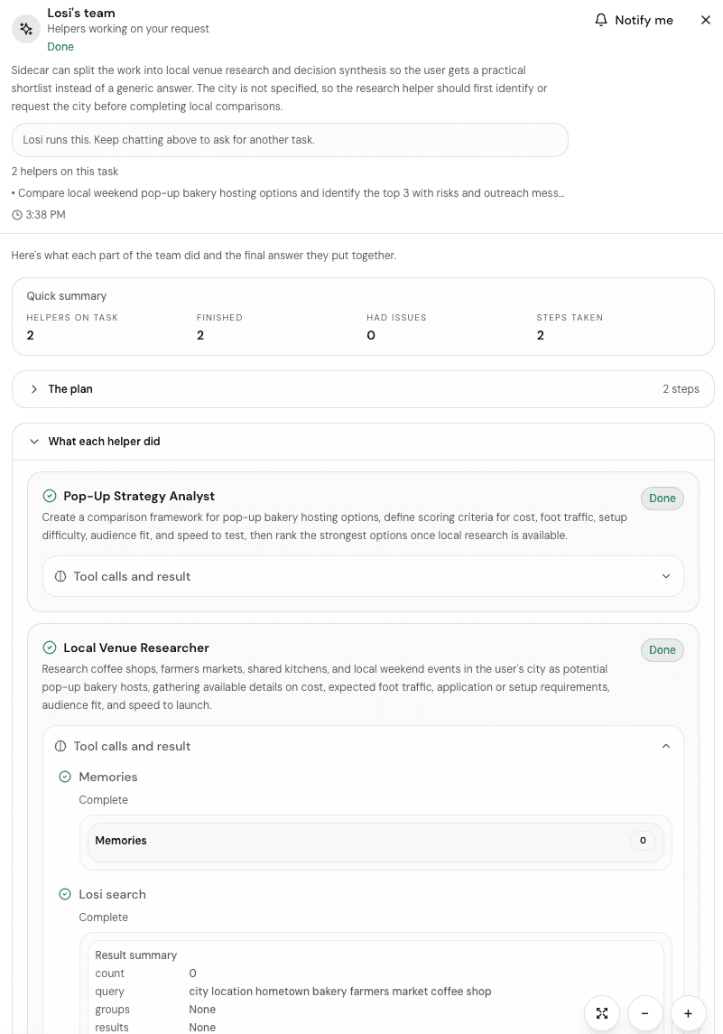Click 'Complete' status under Memories step

[x=104, y=800]
